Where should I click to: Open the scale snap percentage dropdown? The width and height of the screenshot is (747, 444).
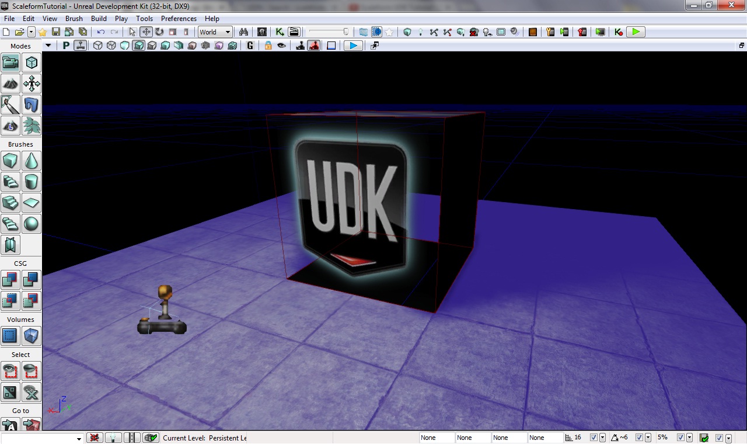click(x=689, y=438)
